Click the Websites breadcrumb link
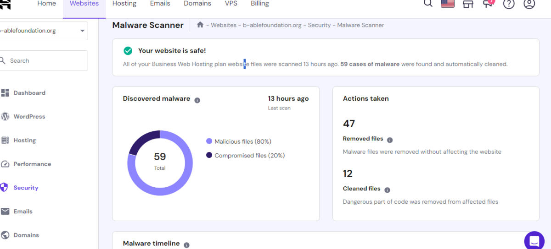551x249 pixels. [x=224, y=25]
